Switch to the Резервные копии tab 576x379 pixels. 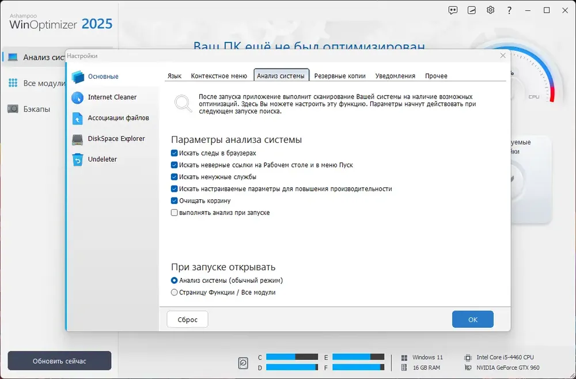340,76
